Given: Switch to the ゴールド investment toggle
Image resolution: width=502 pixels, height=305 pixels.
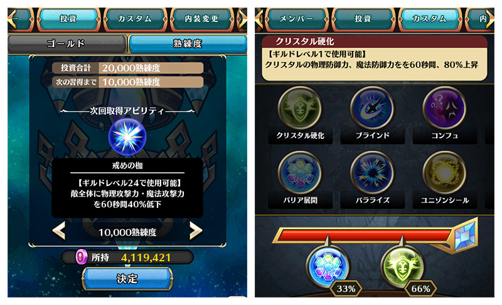Looking at the screenshot, I should pos(67,44).
